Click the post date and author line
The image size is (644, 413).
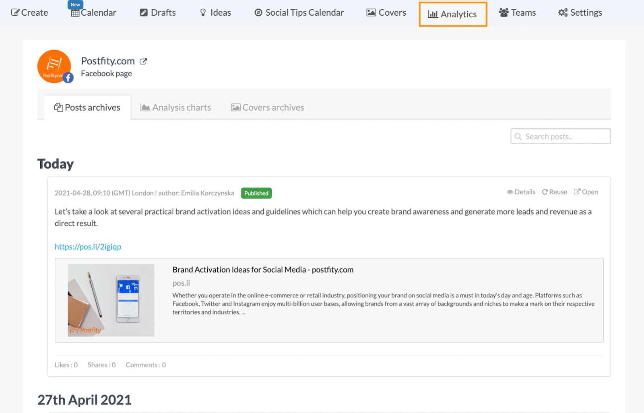tap(144, 193)
